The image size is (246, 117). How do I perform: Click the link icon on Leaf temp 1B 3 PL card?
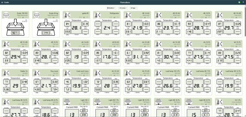click(x=172, y=75)
